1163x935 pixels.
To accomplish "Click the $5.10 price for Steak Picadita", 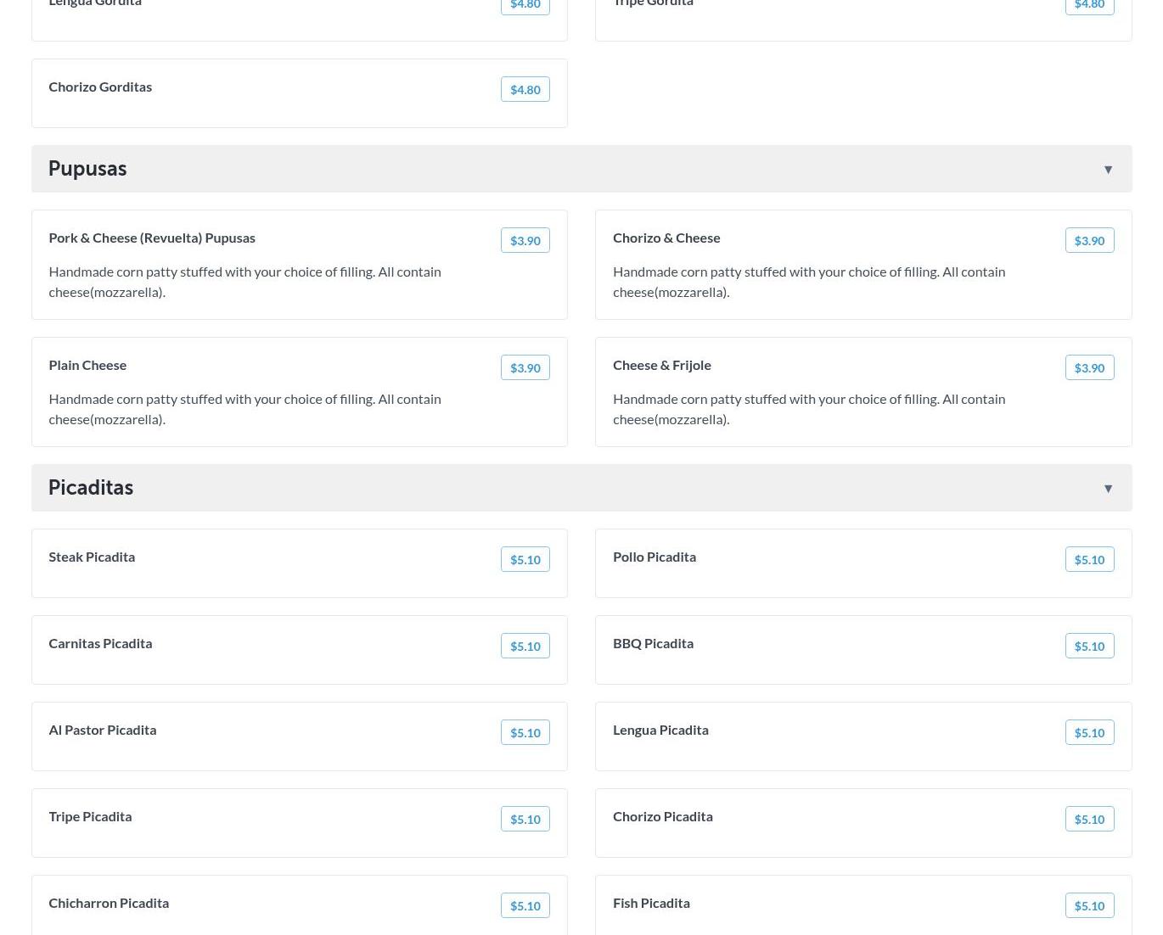I will [x=525, y=559].
